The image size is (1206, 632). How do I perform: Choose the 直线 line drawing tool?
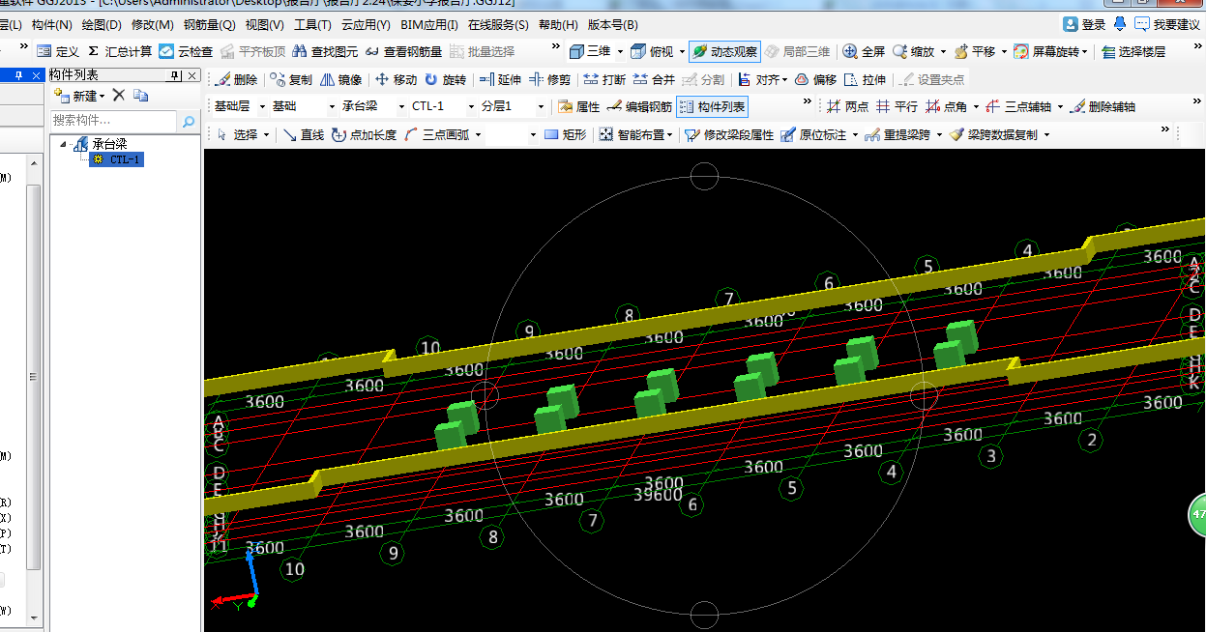pos(303,135)
